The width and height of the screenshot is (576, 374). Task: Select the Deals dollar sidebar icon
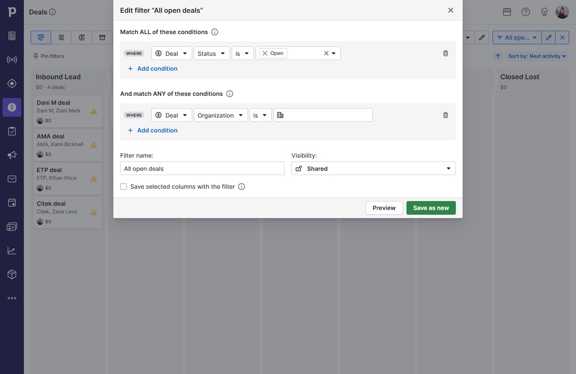coord(12,107)
